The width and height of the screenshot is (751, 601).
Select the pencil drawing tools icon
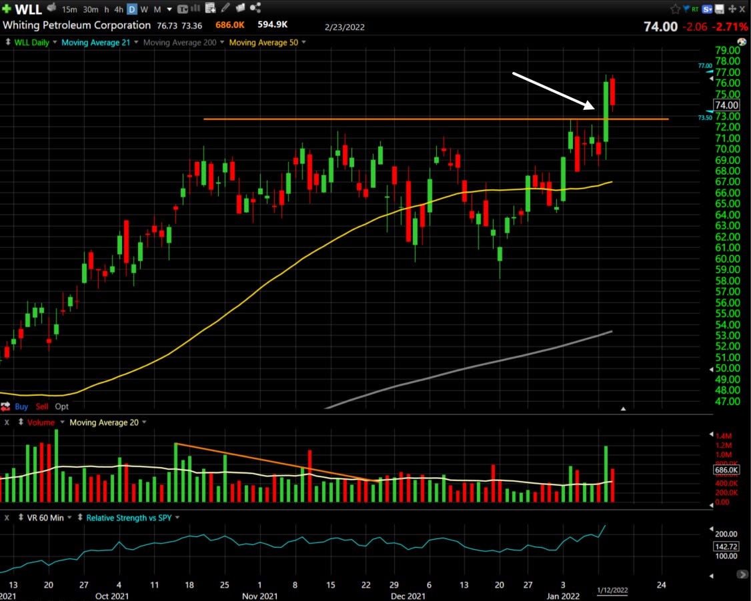click(225, 7)
